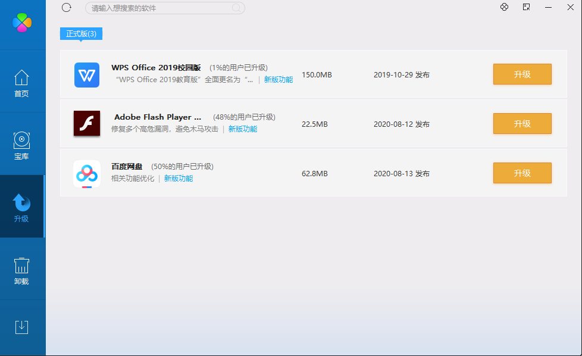Click the 22.5MB size value
582x356 pixels.
314,124
